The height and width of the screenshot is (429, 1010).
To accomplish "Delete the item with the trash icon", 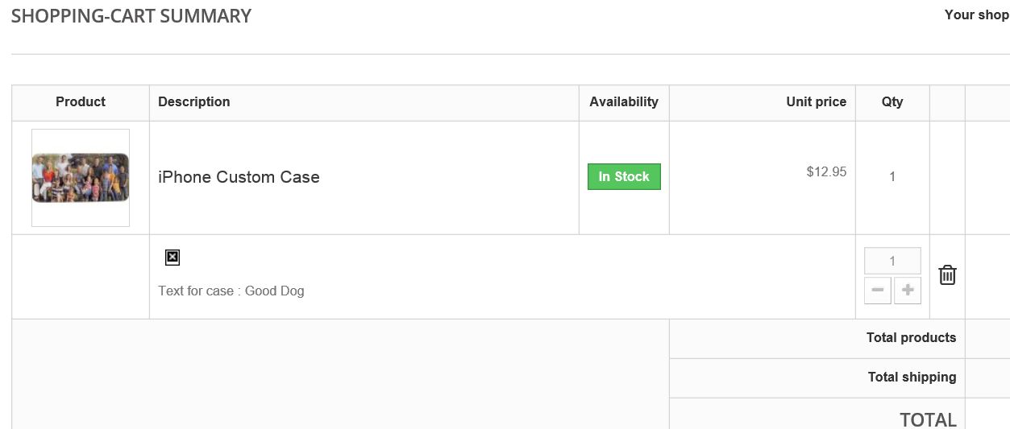I will coord(947,275).
